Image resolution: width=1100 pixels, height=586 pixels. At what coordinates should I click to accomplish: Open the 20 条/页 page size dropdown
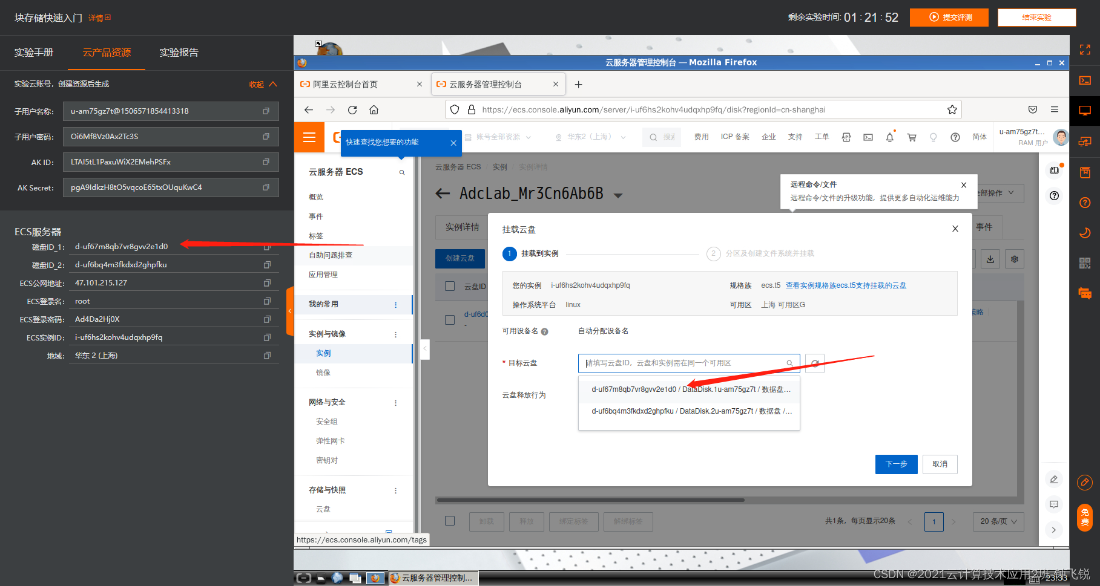pos(998,521)
